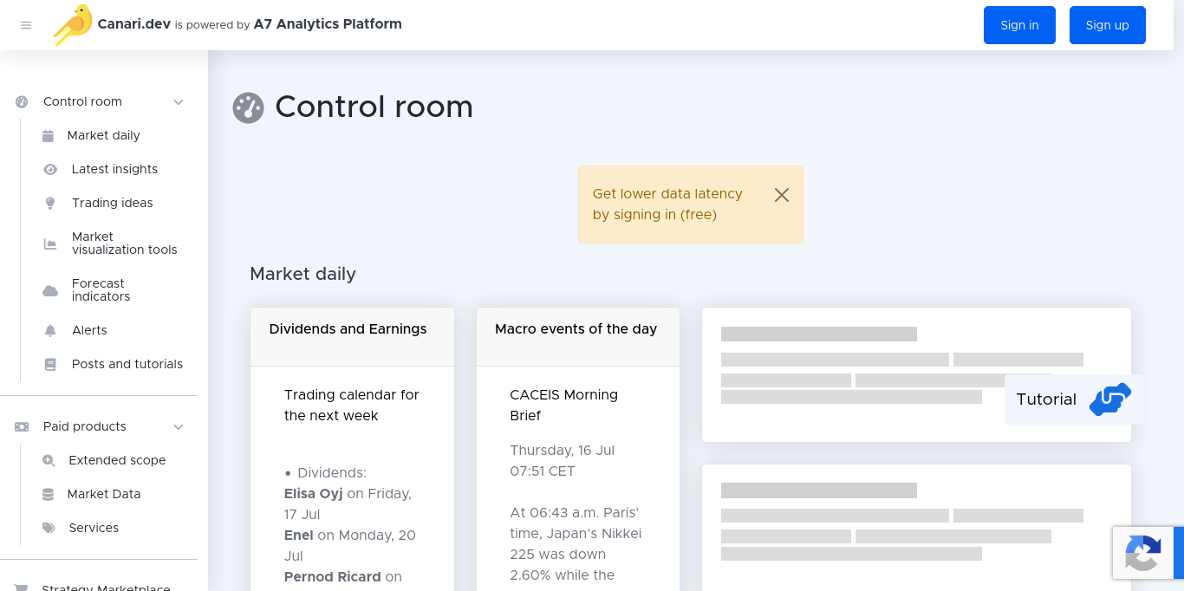Click the Control room sidebar label
1184x591 pixels.
tap(82, 101)
